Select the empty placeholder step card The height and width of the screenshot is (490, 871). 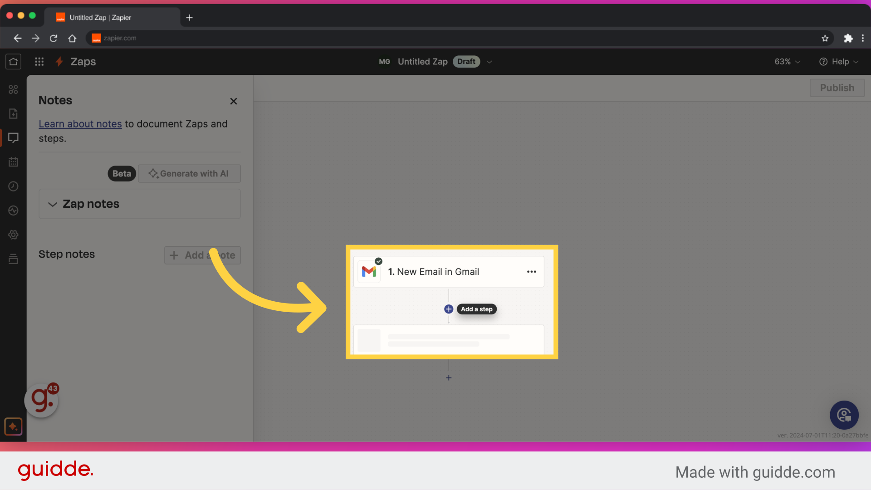point(449,339)
